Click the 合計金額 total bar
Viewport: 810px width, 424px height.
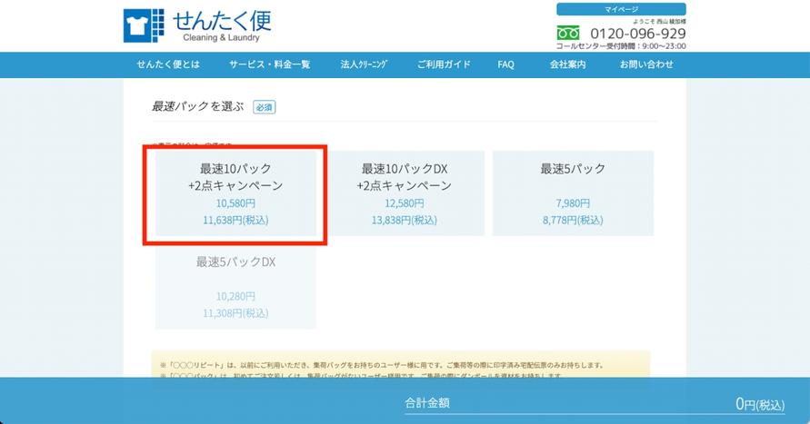427,403
